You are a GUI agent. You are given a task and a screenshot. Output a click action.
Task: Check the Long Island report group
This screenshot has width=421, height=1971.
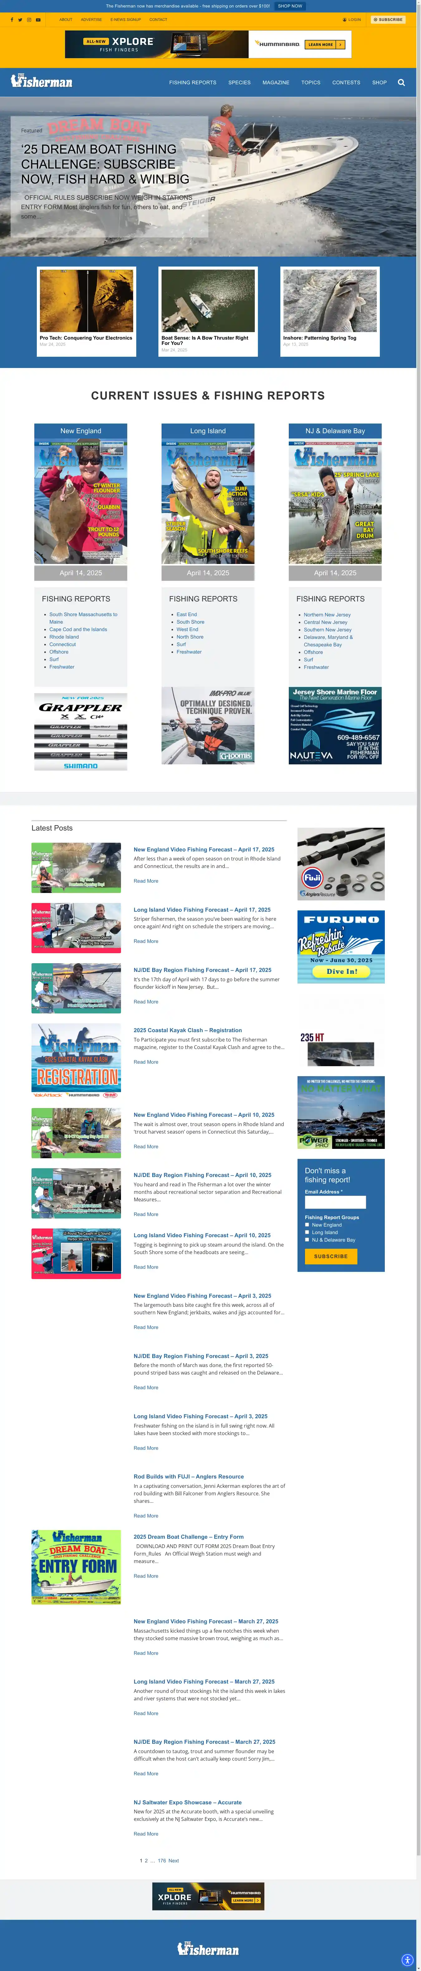[x=307, y=1233]
